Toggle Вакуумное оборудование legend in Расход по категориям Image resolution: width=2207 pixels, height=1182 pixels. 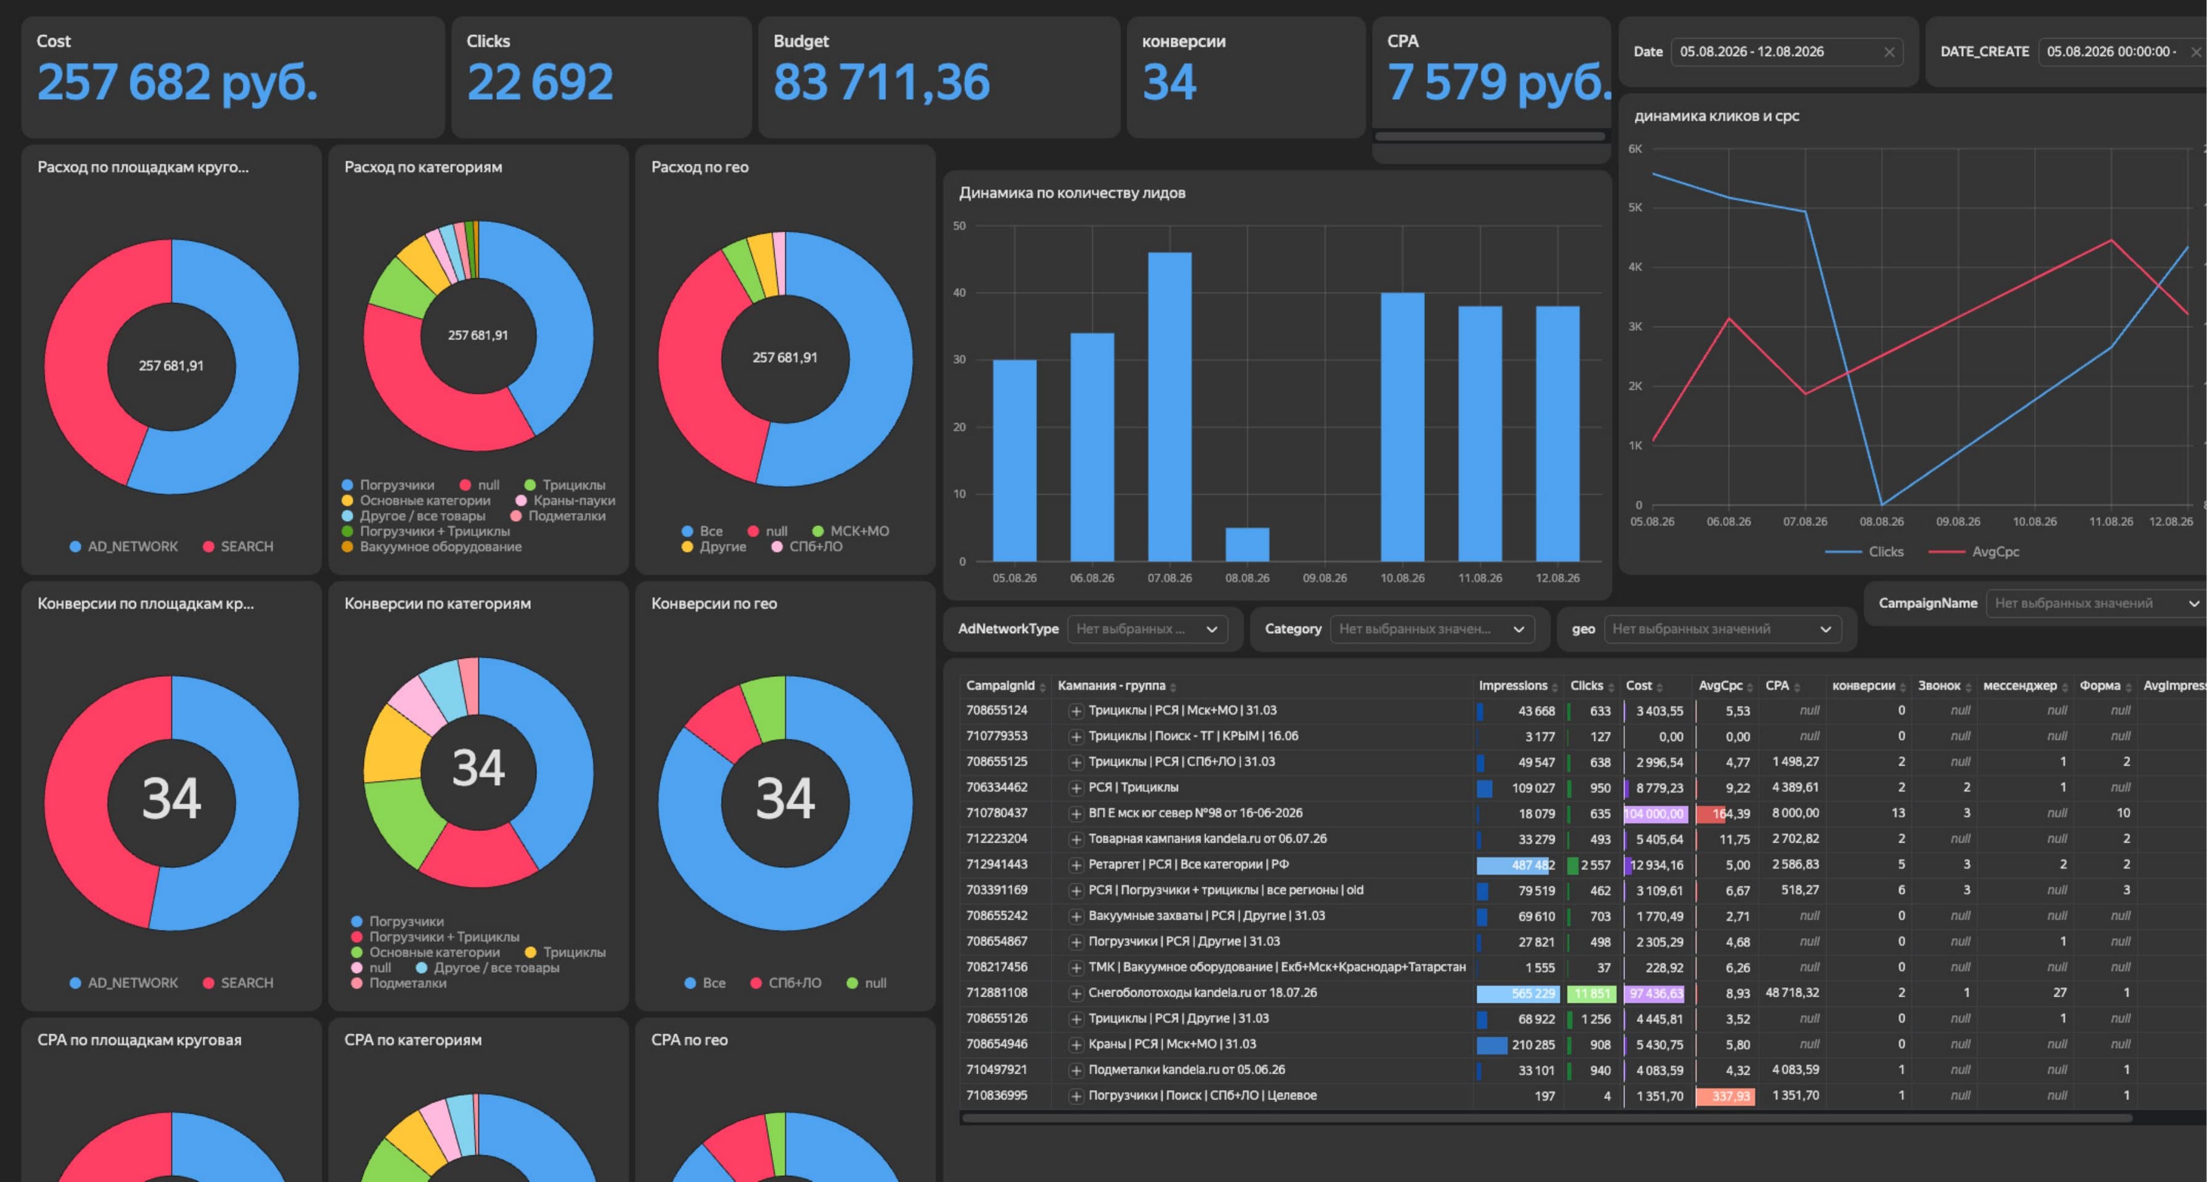point(431,547)
